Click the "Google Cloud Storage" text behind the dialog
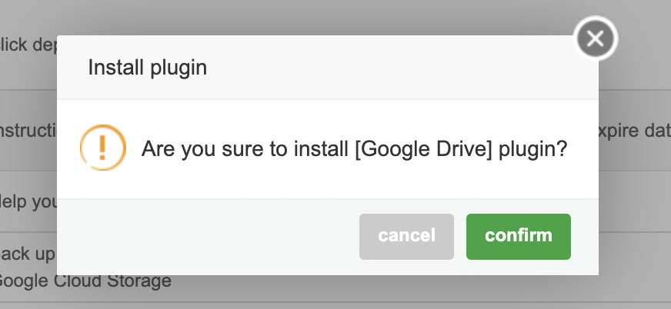The width and height of the screenshot is (671, 309). click(85, 281)
